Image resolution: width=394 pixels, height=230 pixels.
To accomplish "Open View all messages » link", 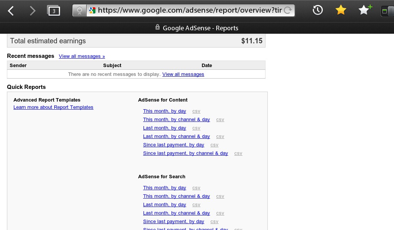I will pyautogui.click(x=82, y=56).
